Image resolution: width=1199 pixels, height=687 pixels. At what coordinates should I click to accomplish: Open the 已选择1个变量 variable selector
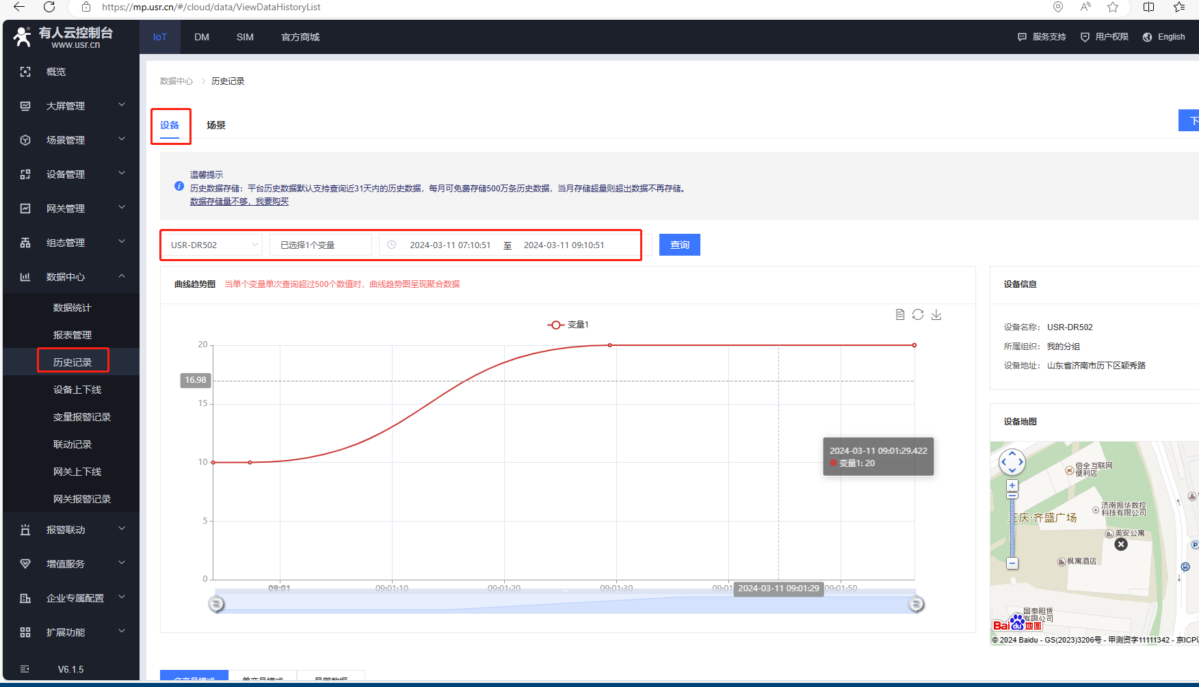(x=320, y=245)
